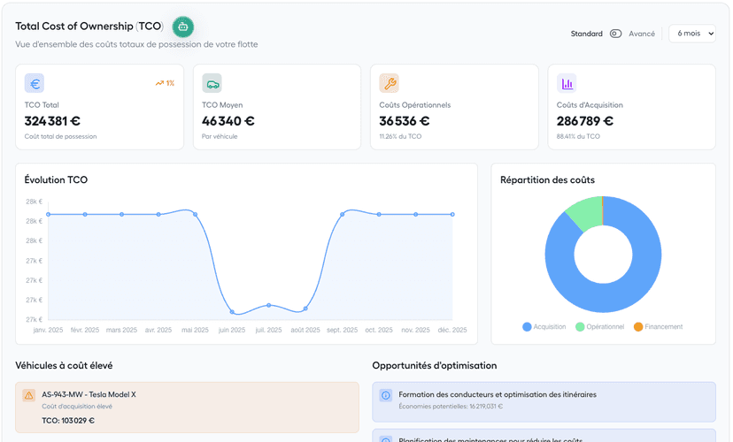The image size is (733, 442).
Task: Click the Coûts Opérationnels value 36 536 €
Action: pos(405,121)
